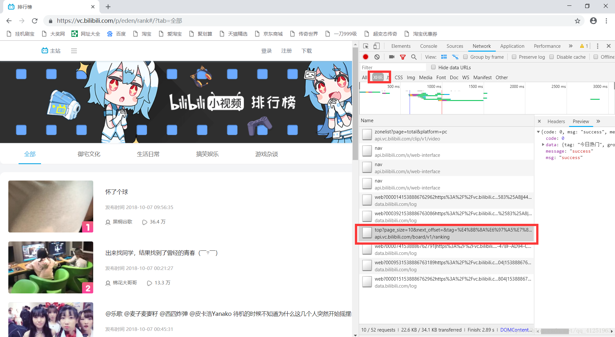Viewport: 615px width, 337px height.
Task: Clear the network log
Action: [x=377, y=57]
